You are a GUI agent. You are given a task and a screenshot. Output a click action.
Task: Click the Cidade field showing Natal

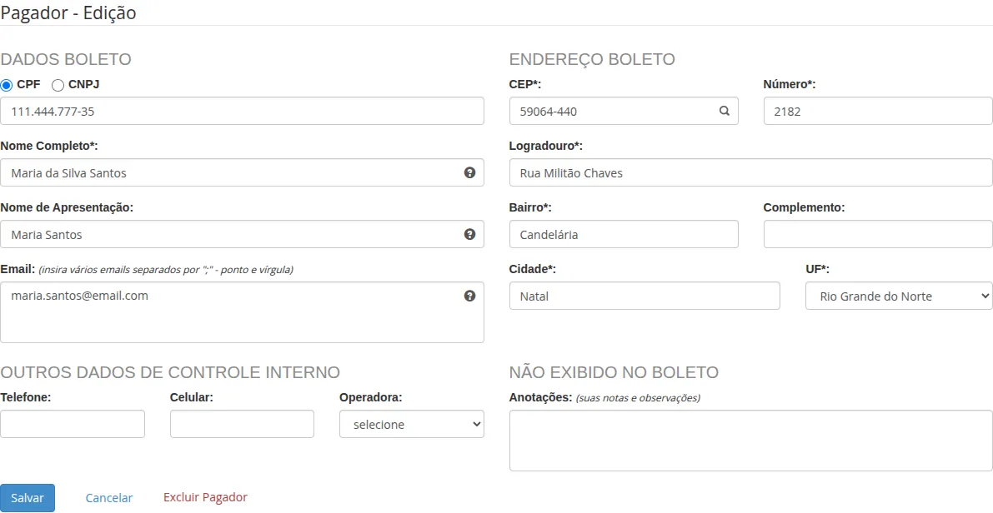(644, 296)
